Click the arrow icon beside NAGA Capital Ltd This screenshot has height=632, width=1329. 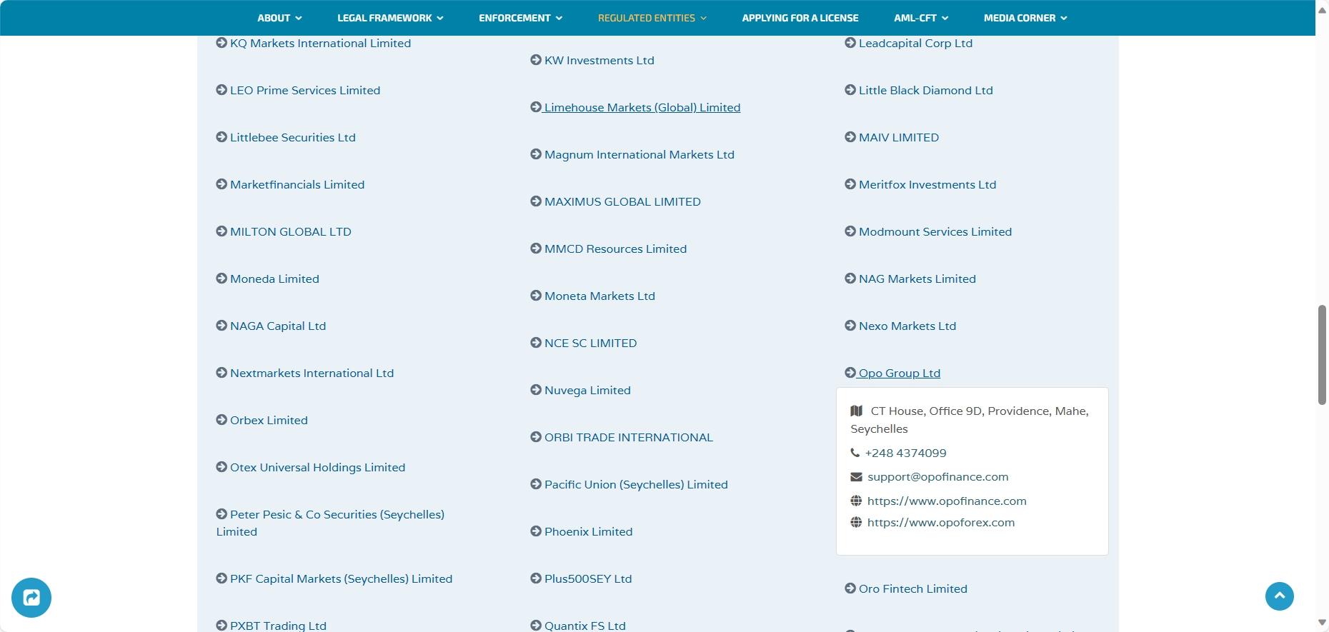pos(221,326)
